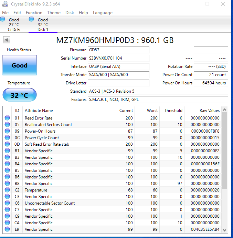Image resolution: width=233 pixels, height=238 pixels.
Task: Open the Edit menu
Action: pos(17,13)
